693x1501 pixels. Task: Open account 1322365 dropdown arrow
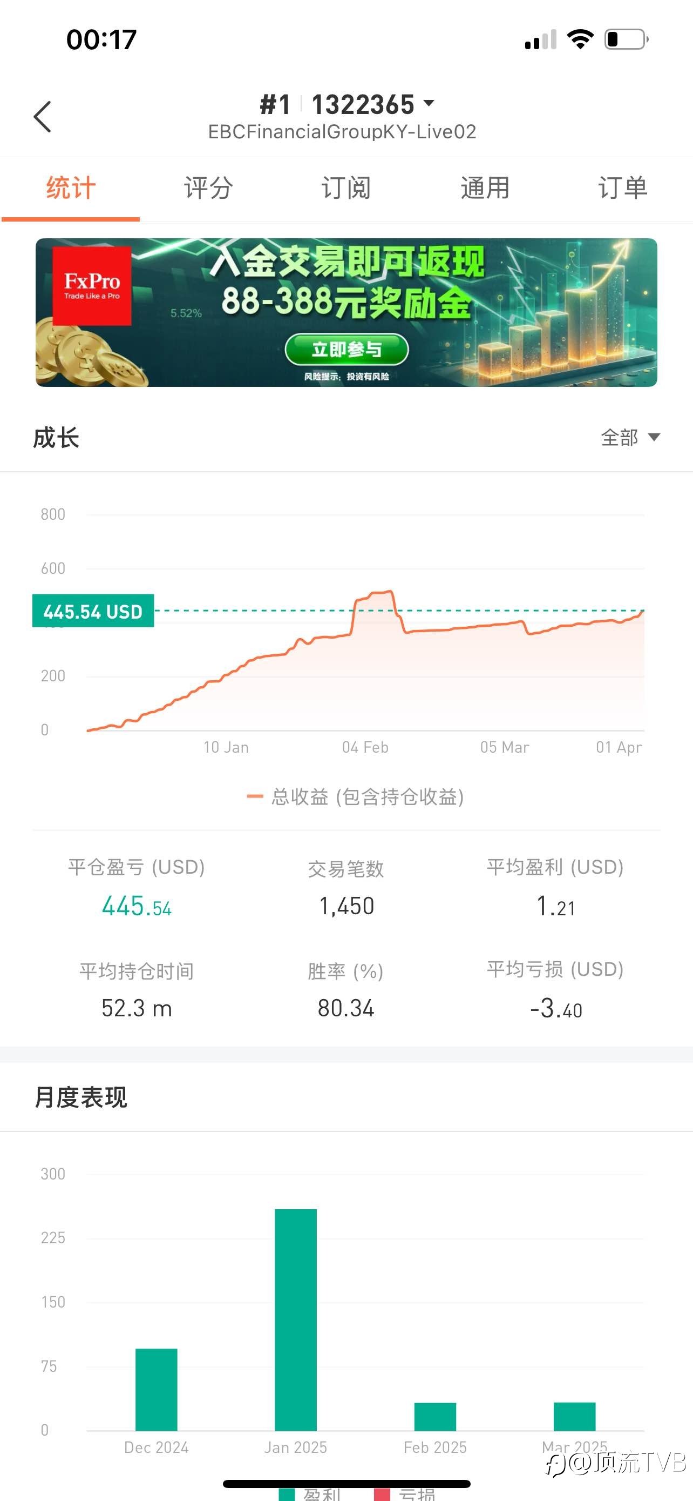(x=430, y=103)
